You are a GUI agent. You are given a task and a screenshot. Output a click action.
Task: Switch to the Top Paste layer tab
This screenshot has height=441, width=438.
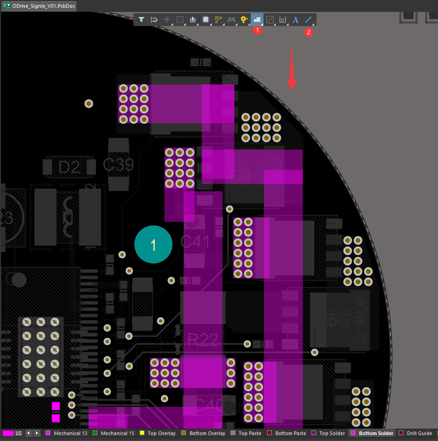246,433
